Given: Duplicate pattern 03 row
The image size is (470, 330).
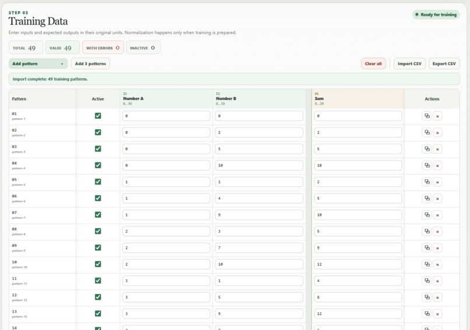Looking at the screenshot, I should 426,149.
